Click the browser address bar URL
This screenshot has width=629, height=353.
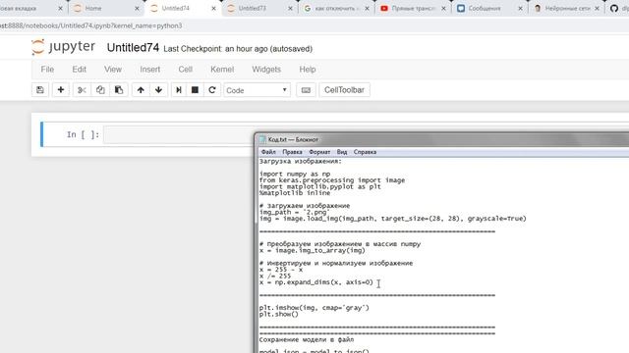point(91,25)
